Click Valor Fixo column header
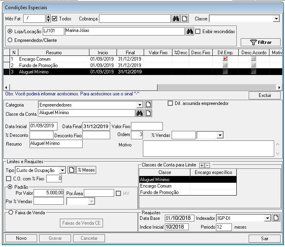This screenshot has height=247, width=285. [158, 53]
